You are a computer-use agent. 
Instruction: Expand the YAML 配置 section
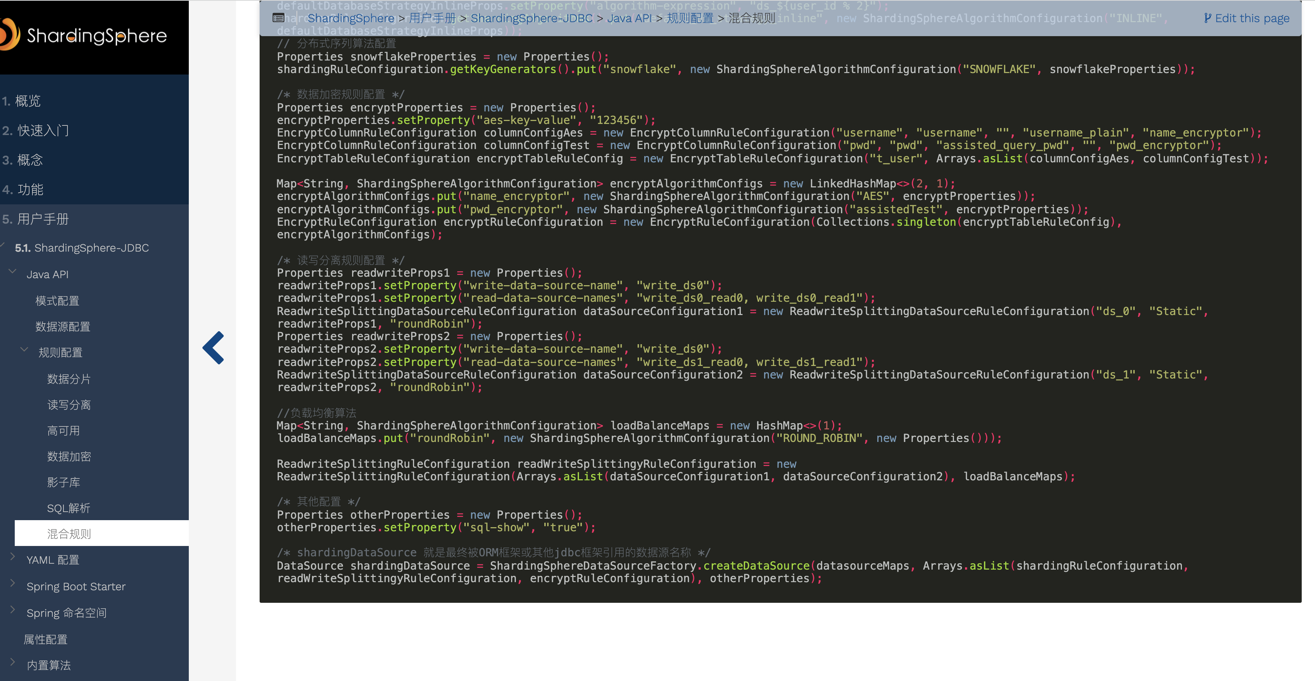(13, 557)
